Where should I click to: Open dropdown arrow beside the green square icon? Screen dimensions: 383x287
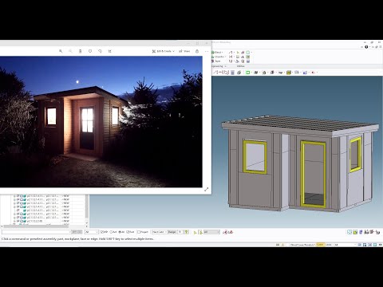[251, 73]
